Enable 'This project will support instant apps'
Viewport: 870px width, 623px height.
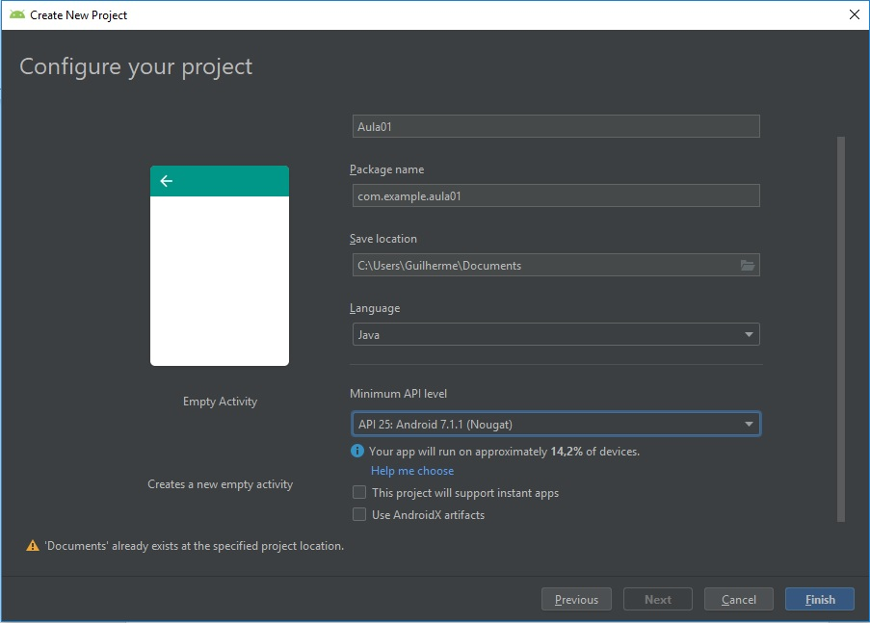click(359, 493)
